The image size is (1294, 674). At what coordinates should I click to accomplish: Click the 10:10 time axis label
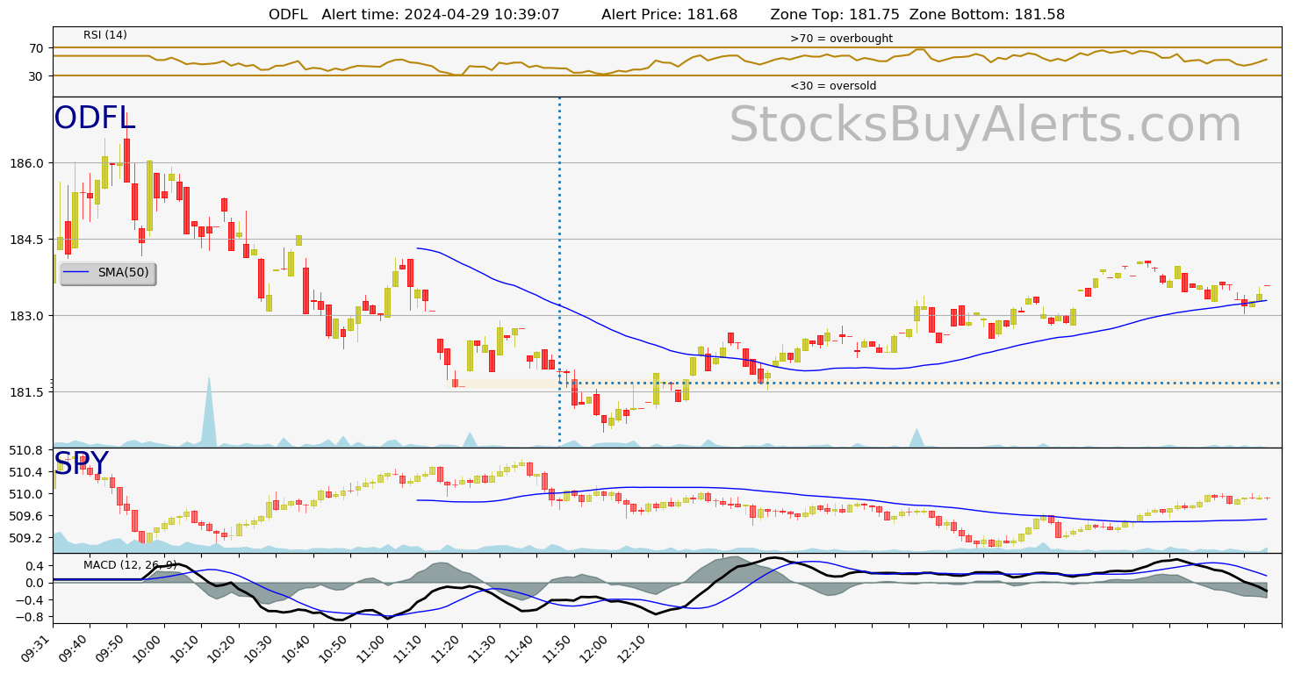pyautogui.click(x=186, y=647)
